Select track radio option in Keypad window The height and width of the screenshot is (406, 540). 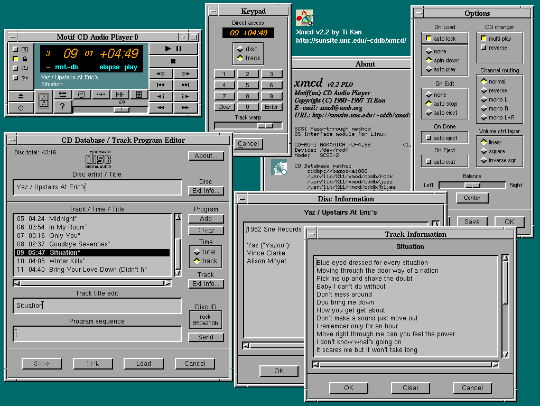tap(240, 58)
